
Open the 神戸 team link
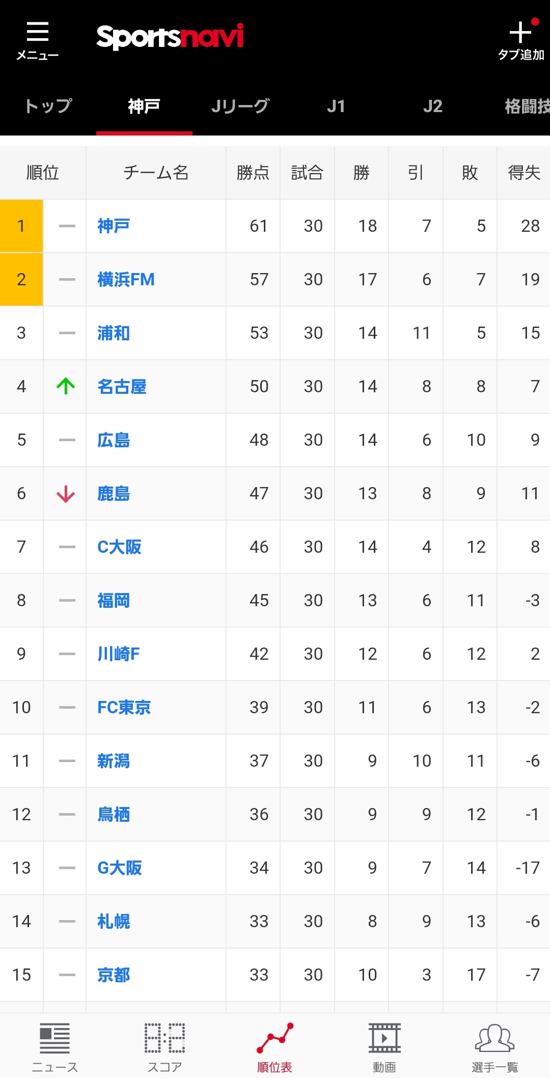114,226
